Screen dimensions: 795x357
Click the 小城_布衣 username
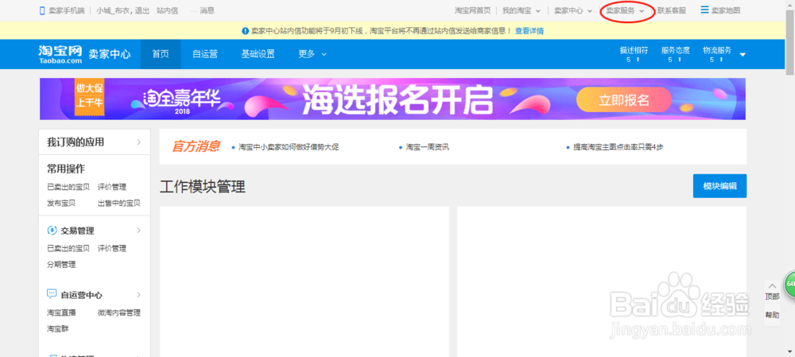114,10
